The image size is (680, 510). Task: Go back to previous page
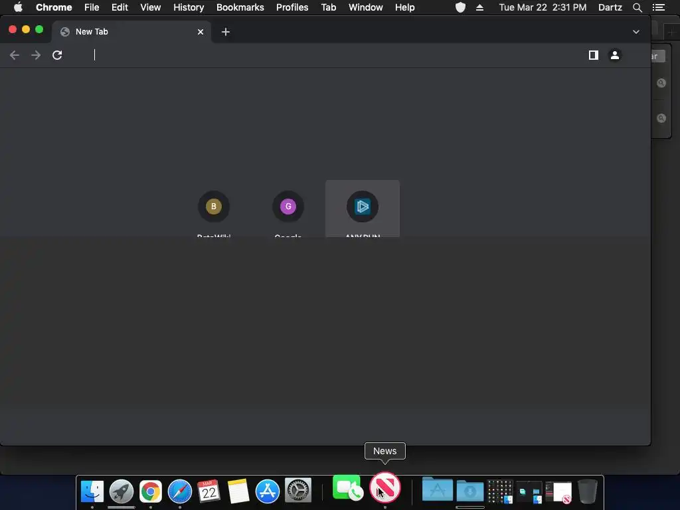click(15, 55)
